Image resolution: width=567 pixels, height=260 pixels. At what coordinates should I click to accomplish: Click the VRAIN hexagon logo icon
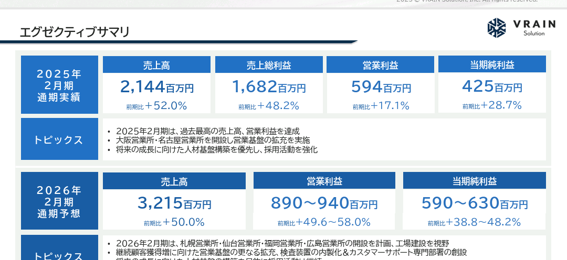point(496,27)
